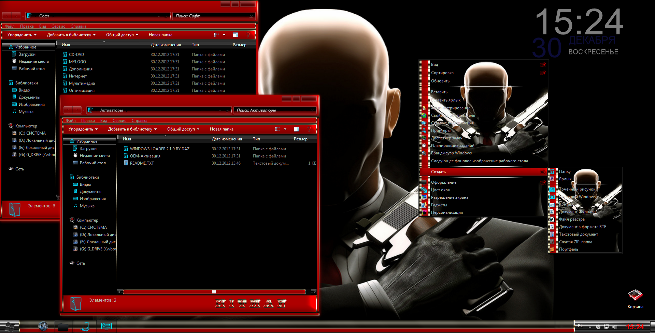Click the back arrow in the Активаторы window

click(x=68, y=110)
